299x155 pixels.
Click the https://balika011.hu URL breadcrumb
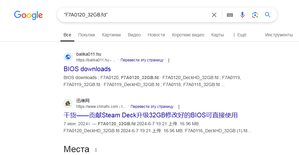[96, 60]
